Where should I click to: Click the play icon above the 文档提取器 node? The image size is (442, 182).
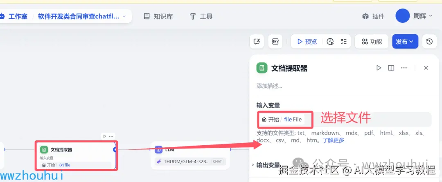click(105, 136)
